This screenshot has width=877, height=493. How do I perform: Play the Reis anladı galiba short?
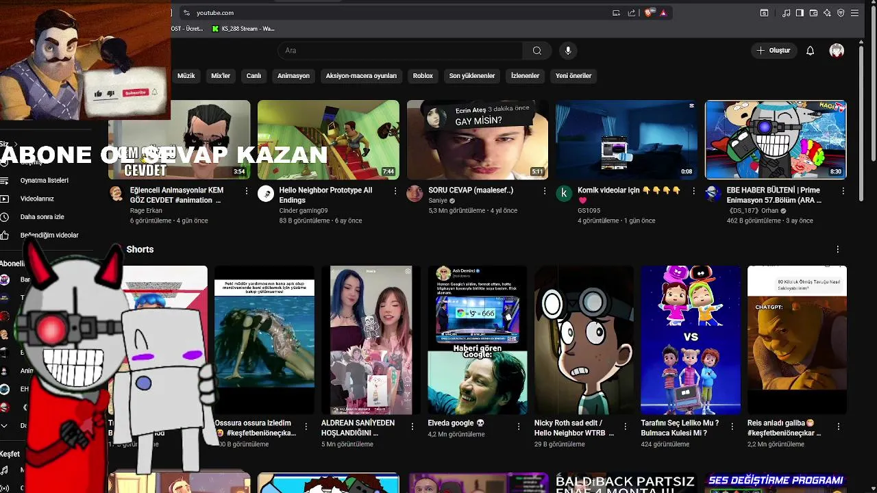click(797, 340)
